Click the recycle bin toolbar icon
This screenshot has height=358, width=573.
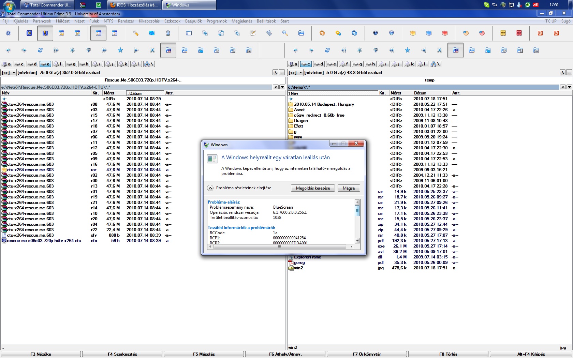coord(168,33)
